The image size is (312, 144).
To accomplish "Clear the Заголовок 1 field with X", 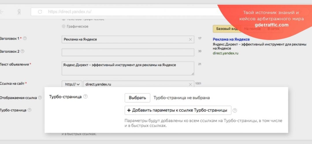I will click(190, 39).
